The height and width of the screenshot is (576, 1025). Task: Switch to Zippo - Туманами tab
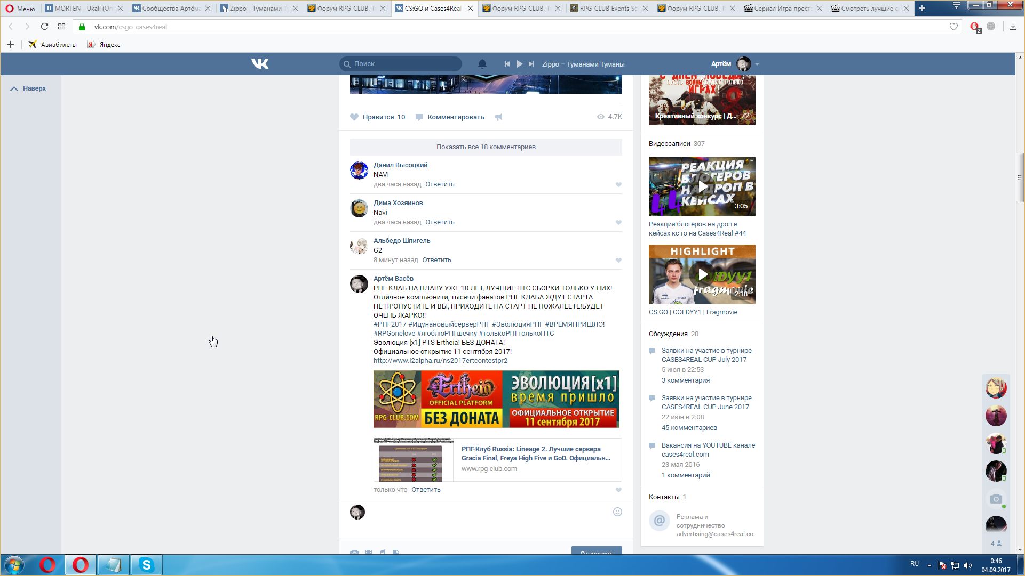[x=259, y=8]
